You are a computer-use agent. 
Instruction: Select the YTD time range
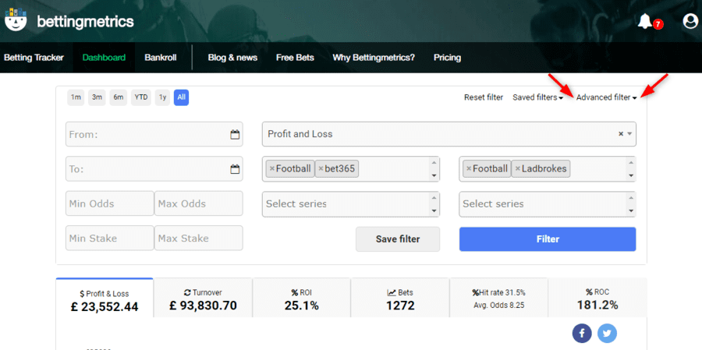[x=141, y=97]
